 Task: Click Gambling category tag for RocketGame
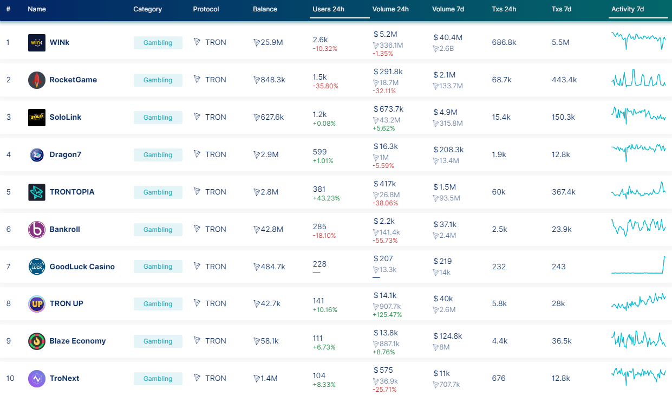pyautogui.click(x=158, y=80)
